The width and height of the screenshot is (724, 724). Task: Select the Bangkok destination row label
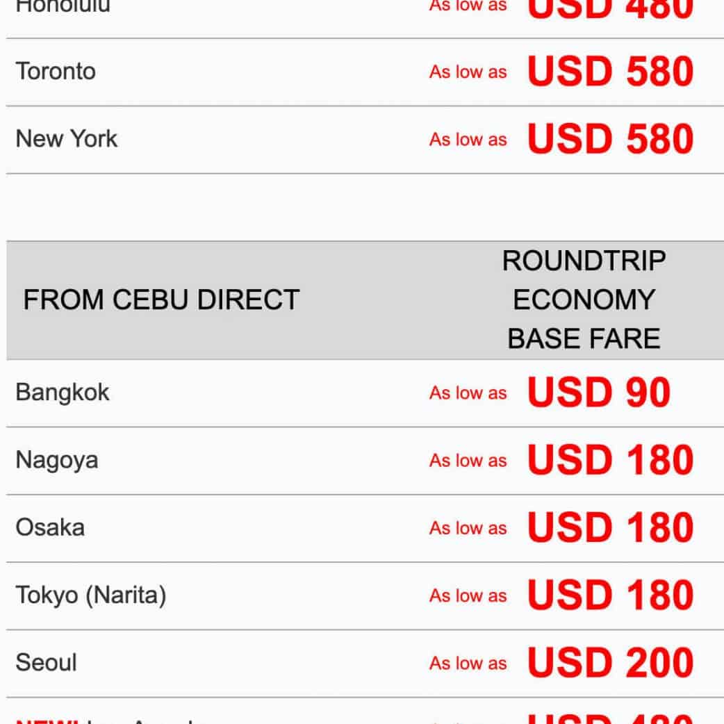(x=63, y=393)
